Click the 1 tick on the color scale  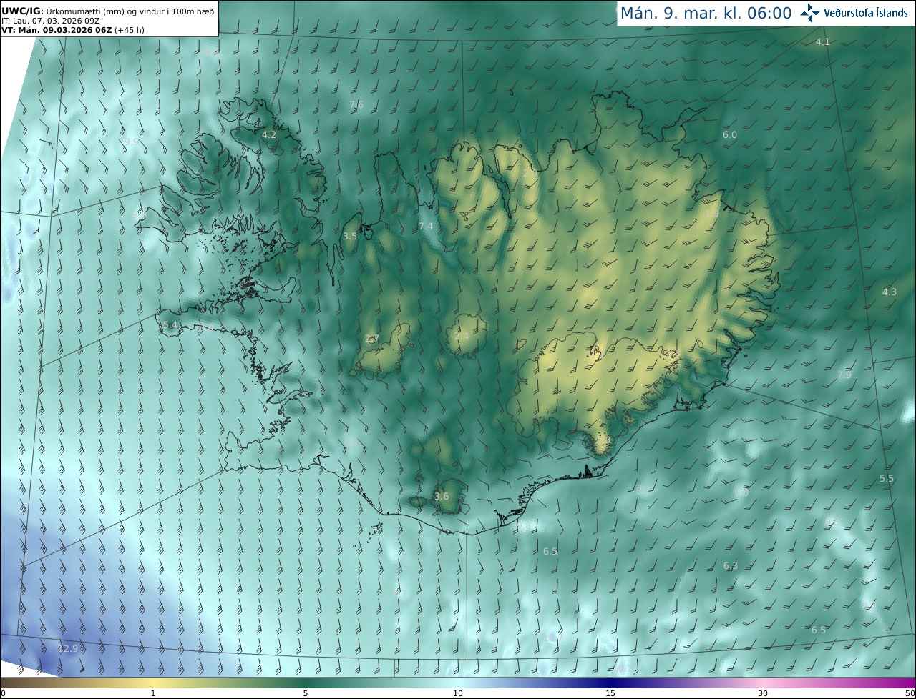[153, 693]
